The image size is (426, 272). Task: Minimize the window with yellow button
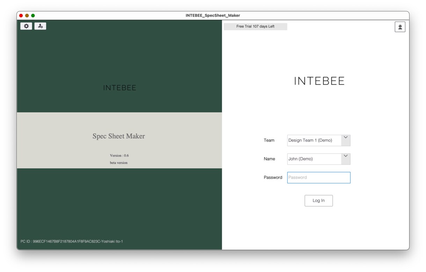point(27,15)
